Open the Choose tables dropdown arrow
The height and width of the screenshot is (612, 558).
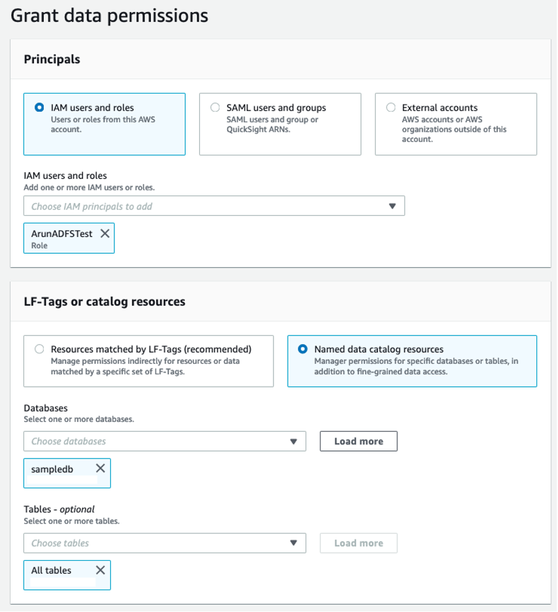(x=293, y=543)
